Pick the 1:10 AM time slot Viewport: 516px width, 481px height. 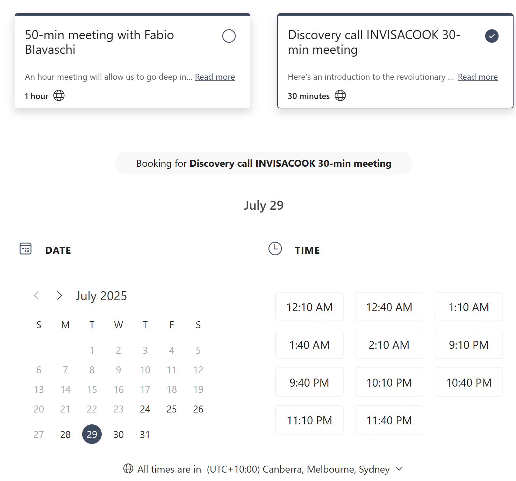pyautogui.click(x=469, y=307)
